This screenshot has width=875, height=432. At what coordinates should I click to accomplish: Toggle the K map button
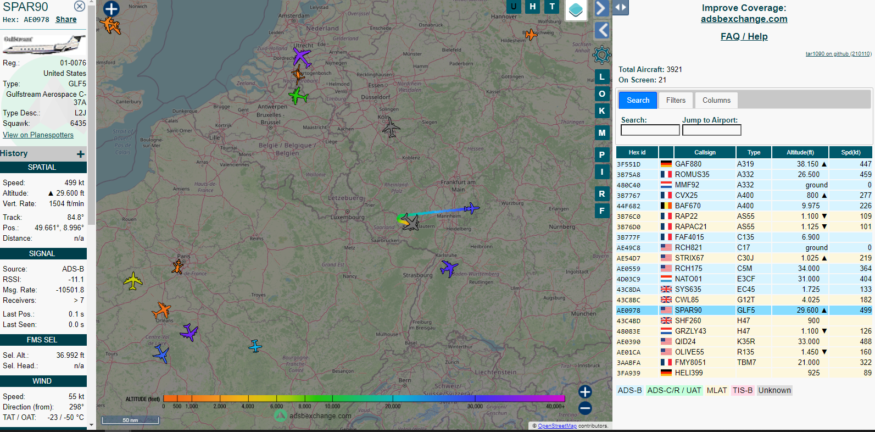[602, 111]
